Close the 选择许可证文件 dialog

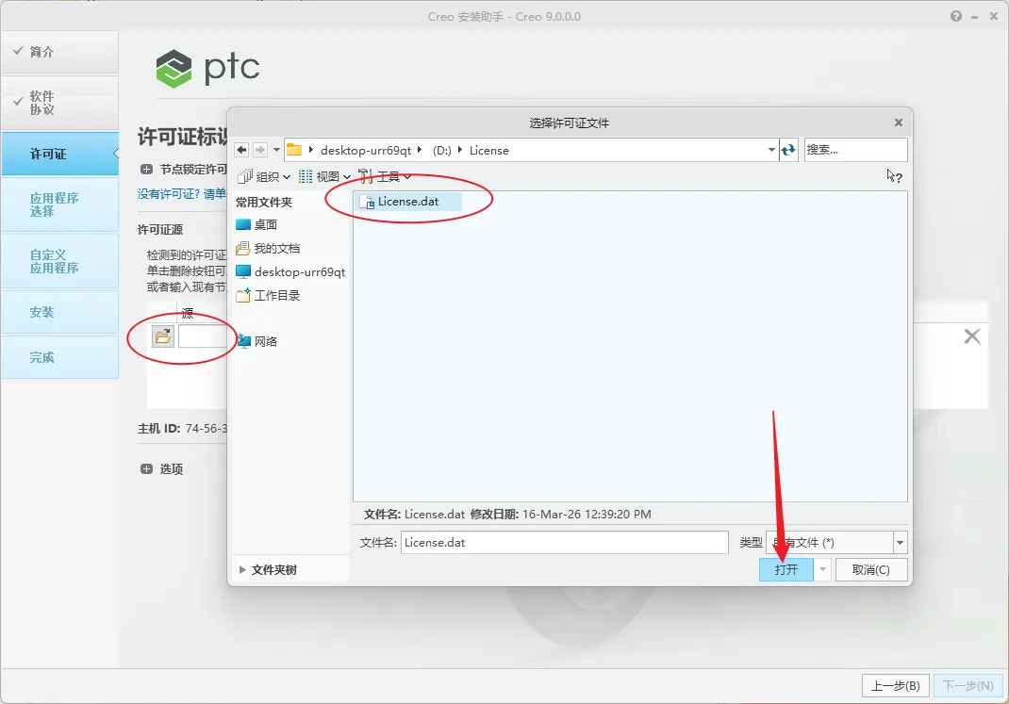point(899,123)
